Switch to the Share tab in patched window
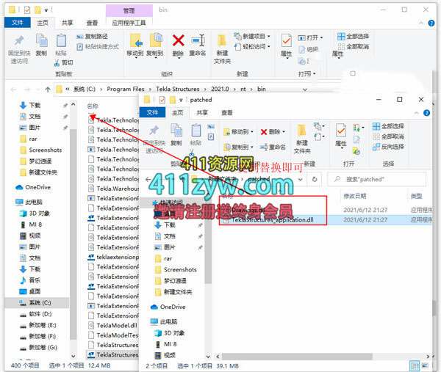This screenshot has height=372, width=441. point(202,112)
